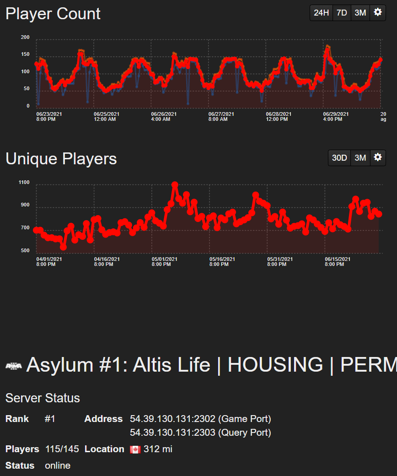Switch Player Count chart to 7D
Screen dimensions: 397x476
(x=342, y=13)
